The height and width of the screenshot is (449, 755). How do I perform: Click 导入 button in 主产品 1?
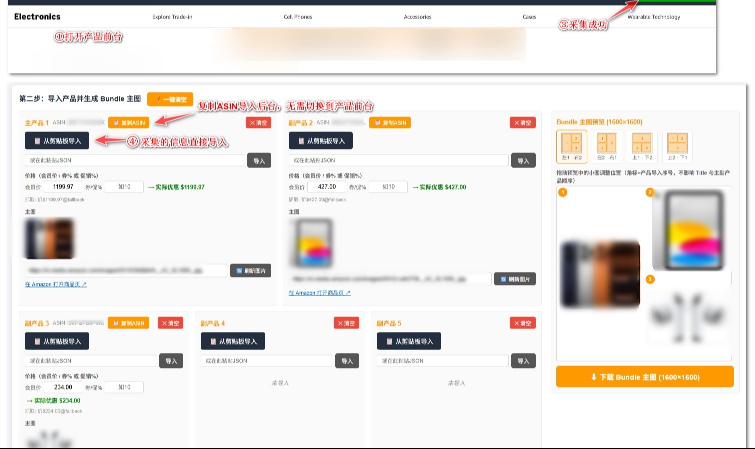[259, 161]
